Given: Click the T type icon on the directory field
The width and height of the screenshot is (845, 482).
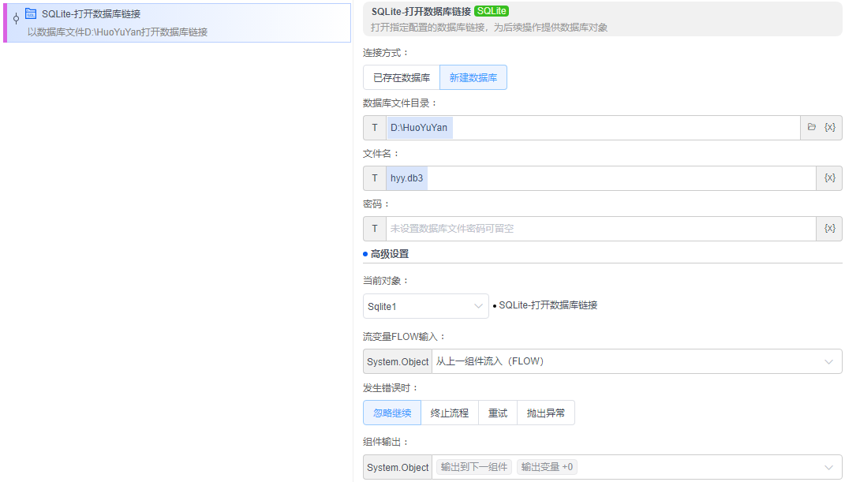Looking at the screenshot, I should tap(374, 127).
